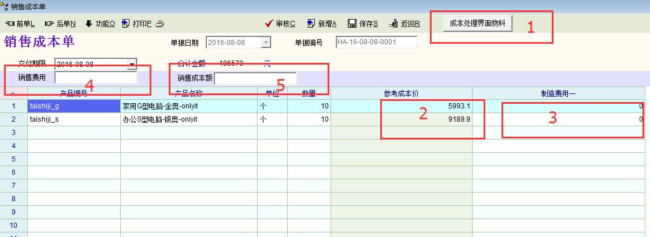Image resolution: width=650 pixels, height=237 pixels.
Task: Click the 参考成本价 column header
Action: 401,93
